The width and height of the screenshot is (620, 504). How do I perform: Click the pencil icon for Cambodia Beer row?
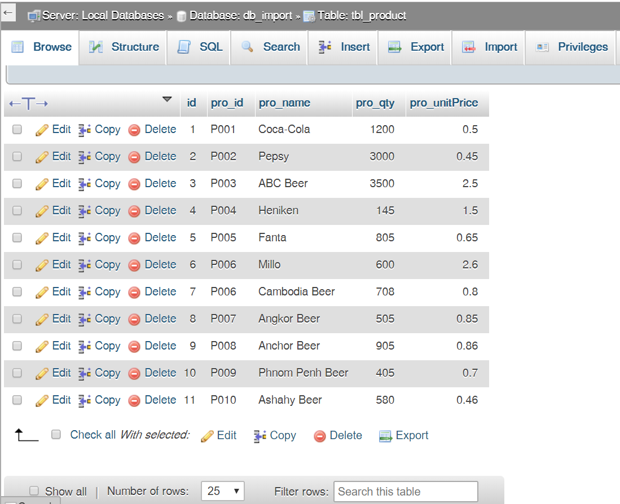pos(42,292)
